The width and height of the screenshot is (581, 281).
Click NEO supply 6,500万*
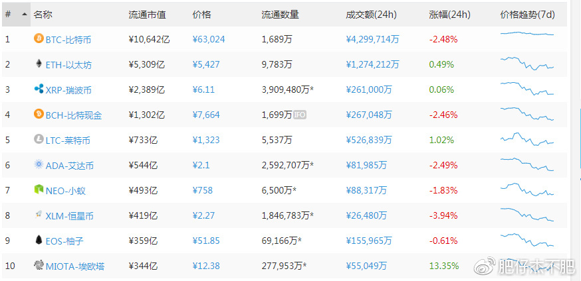click(279, 190)
